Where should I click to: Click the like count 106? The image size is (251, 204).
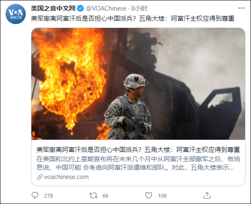click(162, 196)
